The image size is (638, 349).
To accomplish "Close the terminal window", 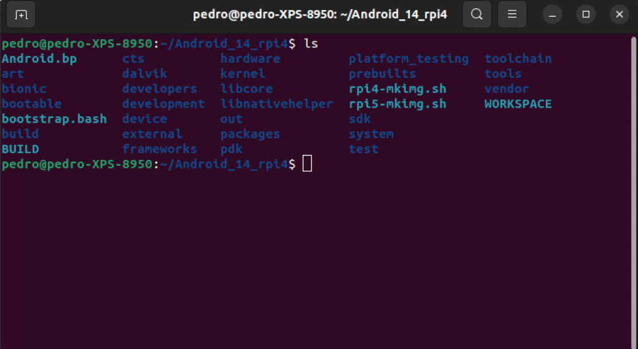I will [619, 15].
